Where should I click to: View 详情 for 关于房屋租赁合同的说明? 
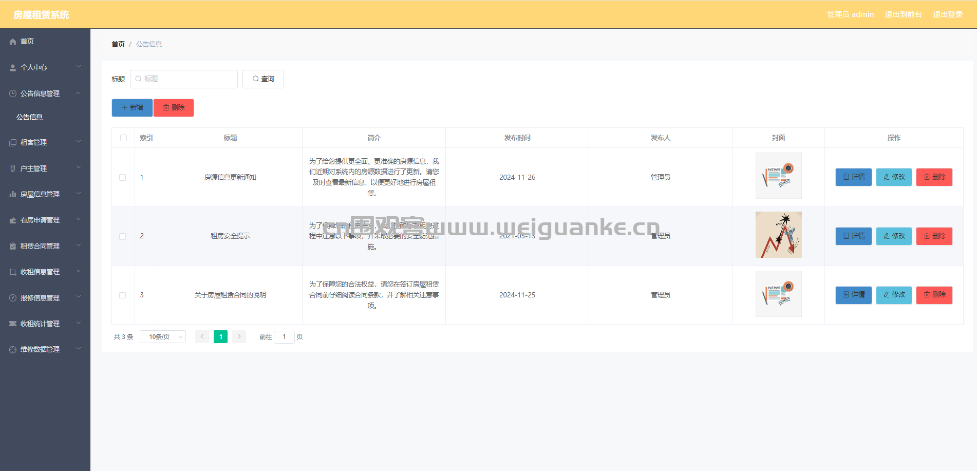(854, 295)
